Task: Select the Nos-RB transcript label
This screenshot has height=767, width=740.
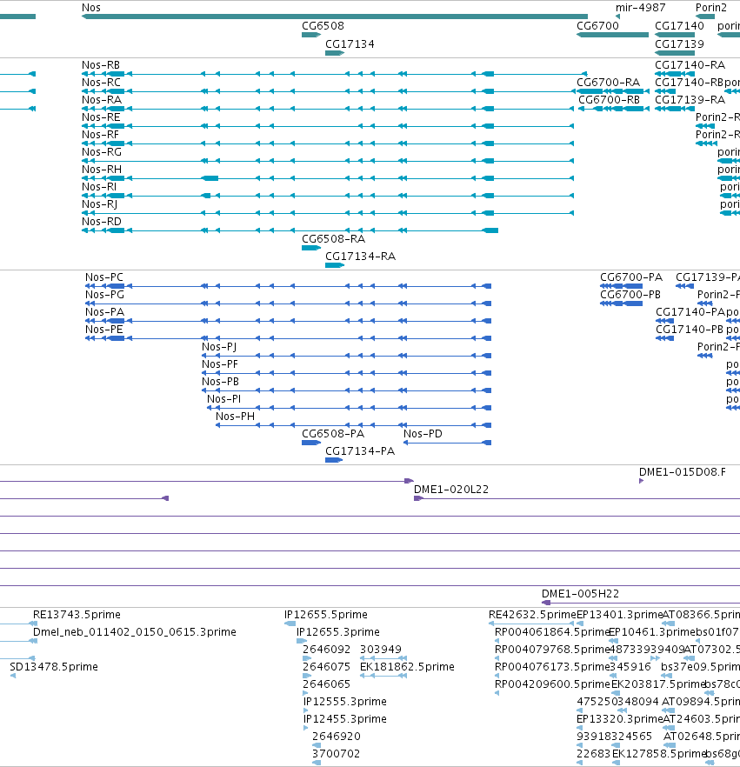Action: point(101,65)
